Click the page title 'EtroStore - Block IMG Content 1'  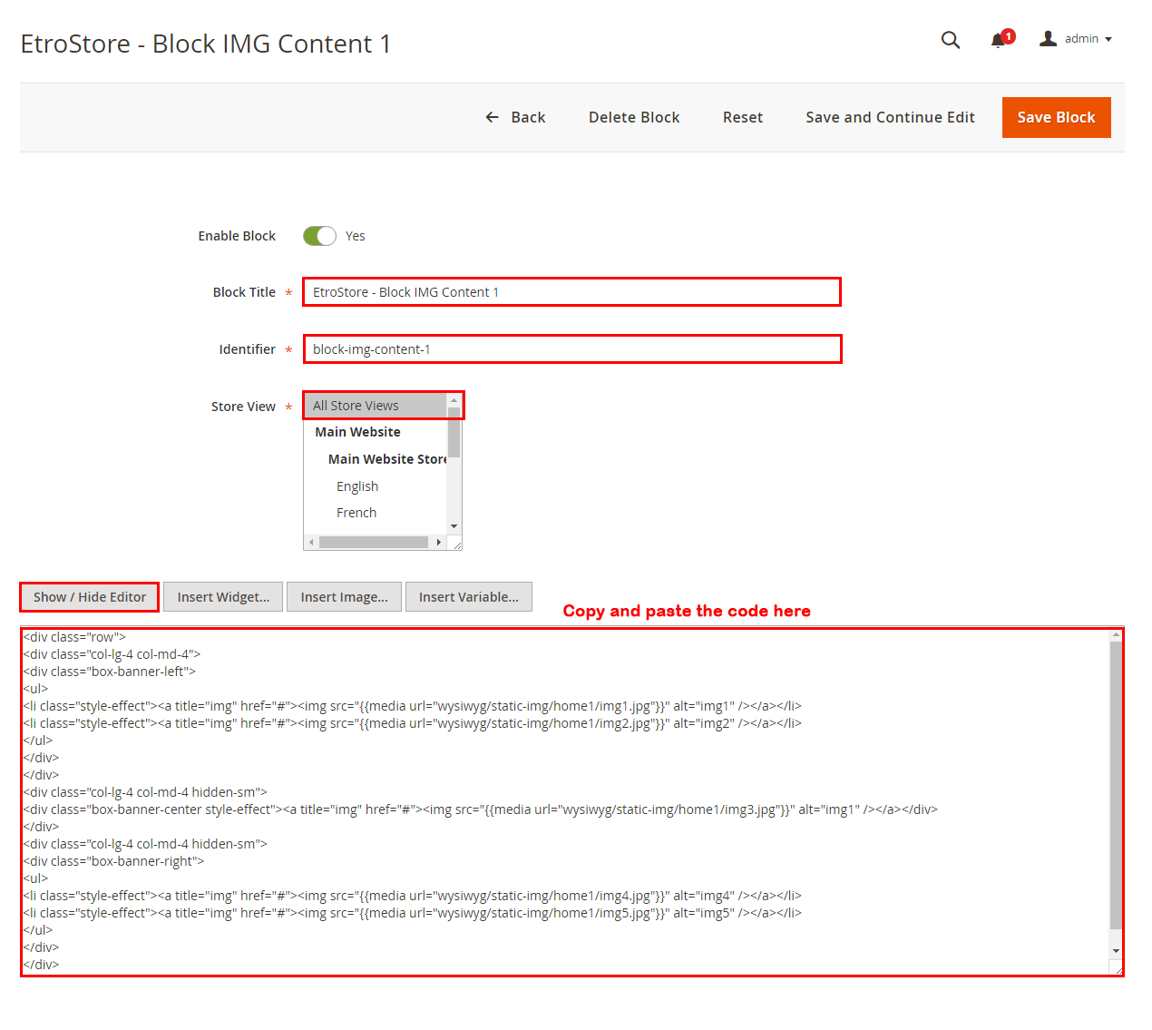point(206,44)
